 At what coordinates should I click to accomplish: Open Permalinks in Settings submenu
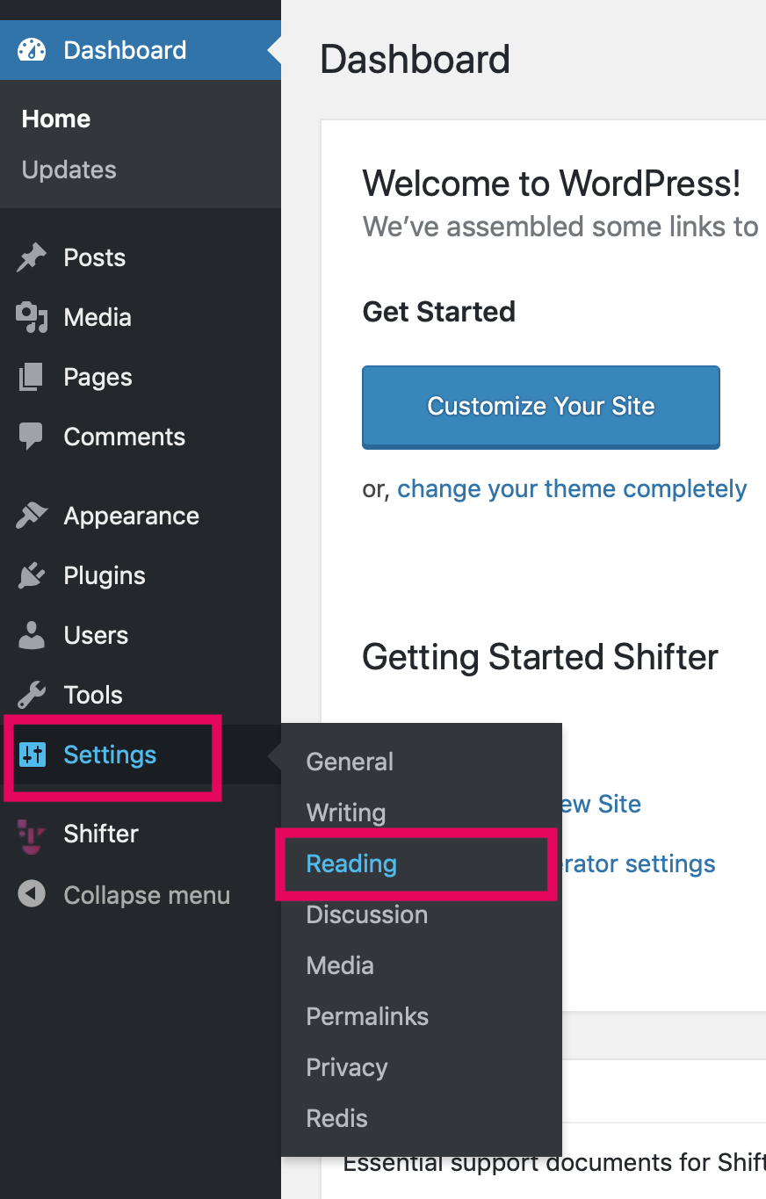367,1016
